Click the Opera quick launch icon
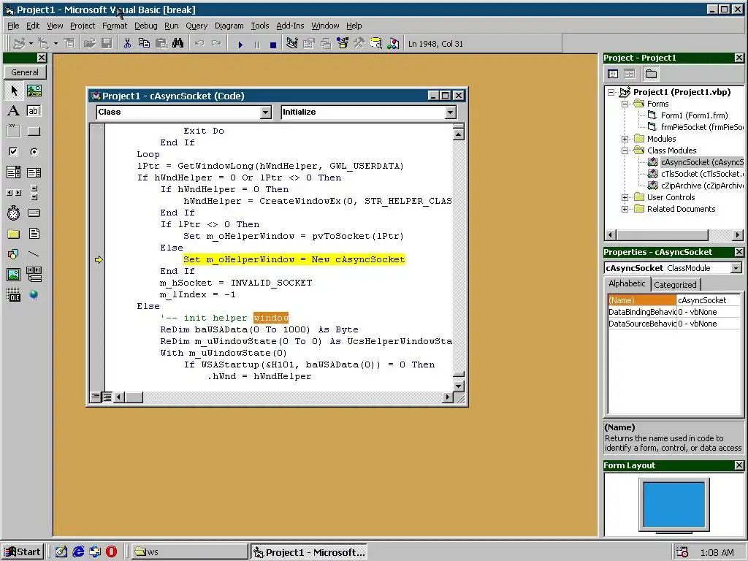Viewport: 748px width, 561px height. pos(111,552)
